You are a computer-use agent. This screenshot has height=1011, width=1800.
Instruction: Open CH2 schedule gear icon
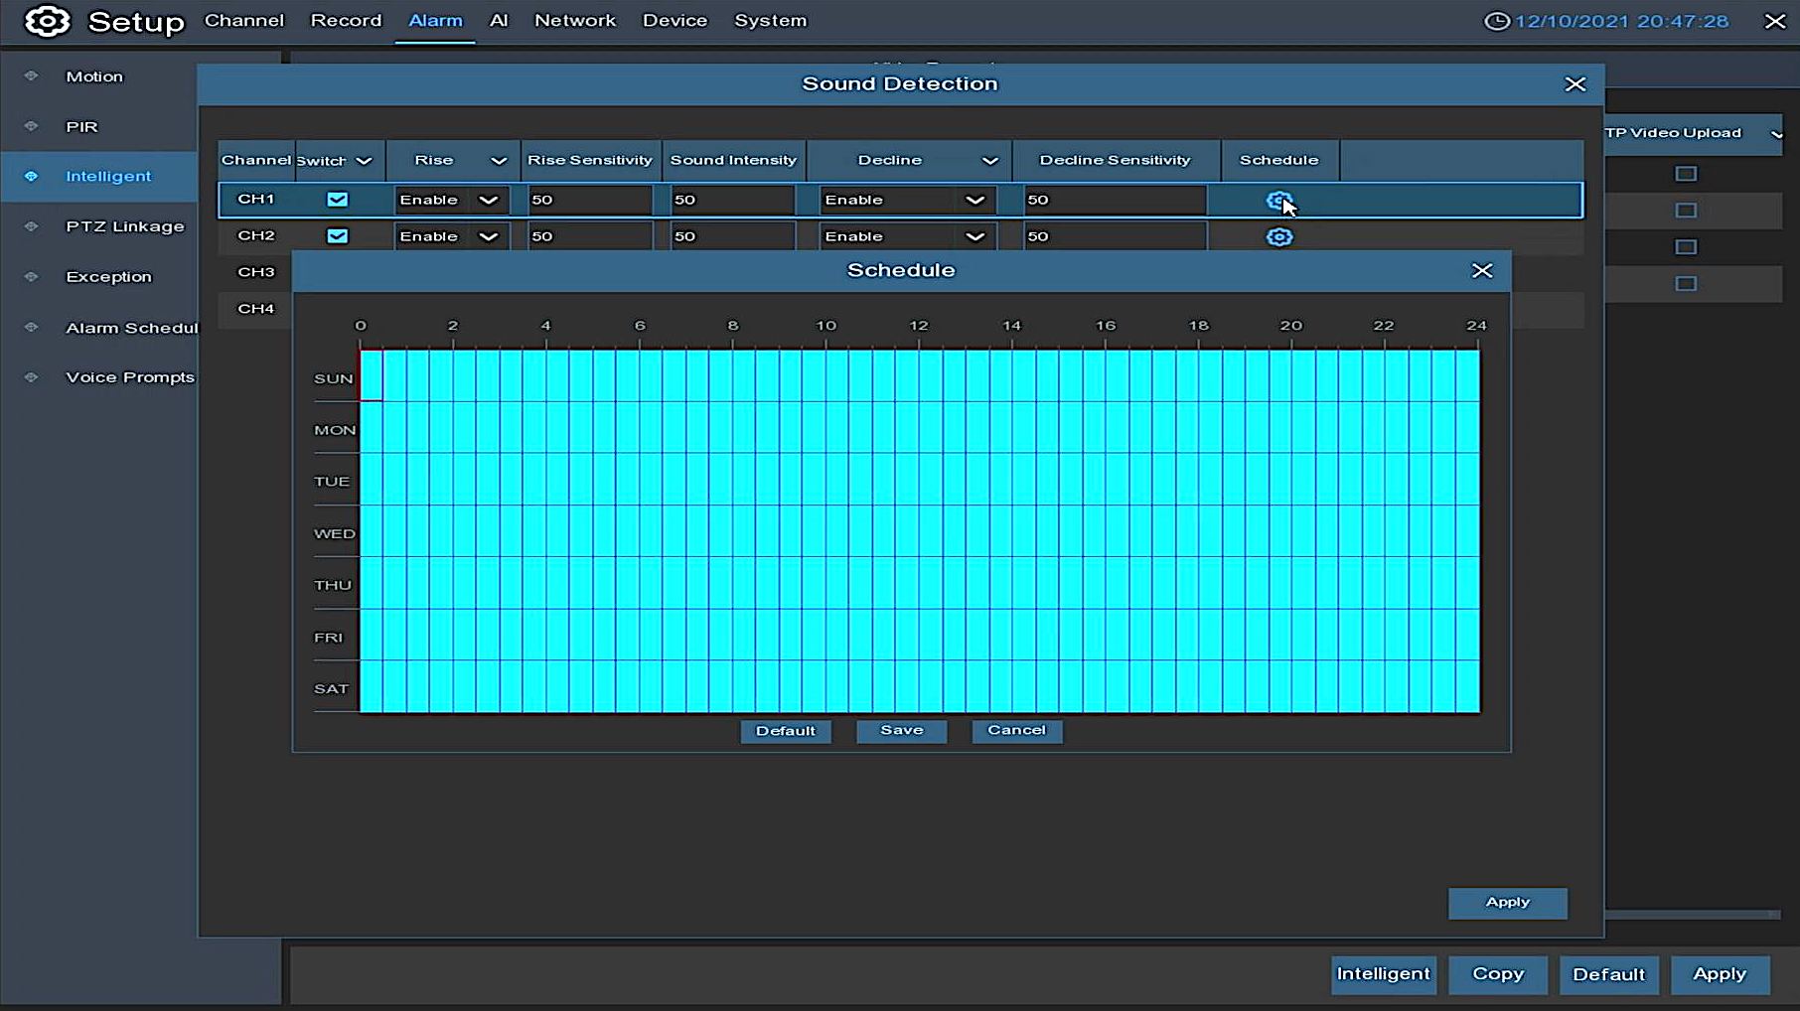1278,236
